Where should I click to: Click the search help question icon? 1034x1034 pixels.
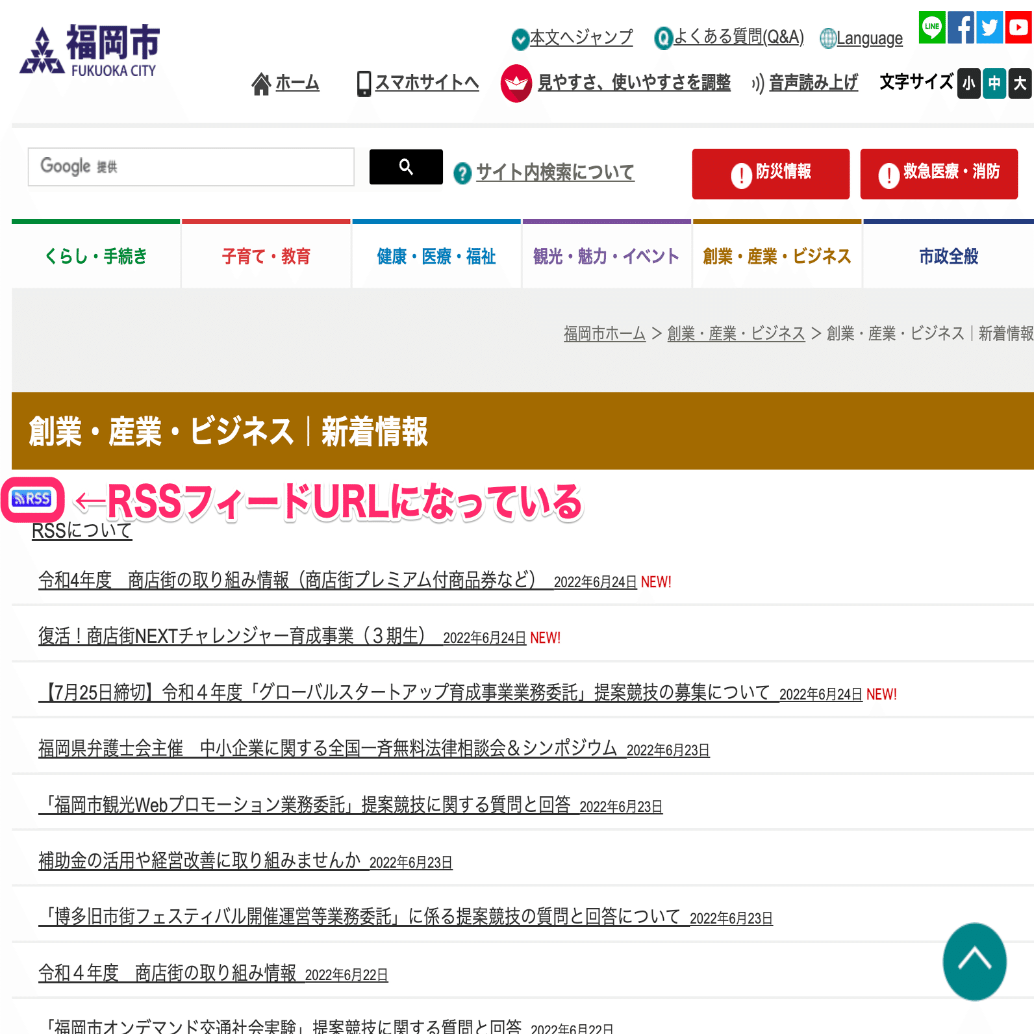pyautogui.click(x=462, y=173)
